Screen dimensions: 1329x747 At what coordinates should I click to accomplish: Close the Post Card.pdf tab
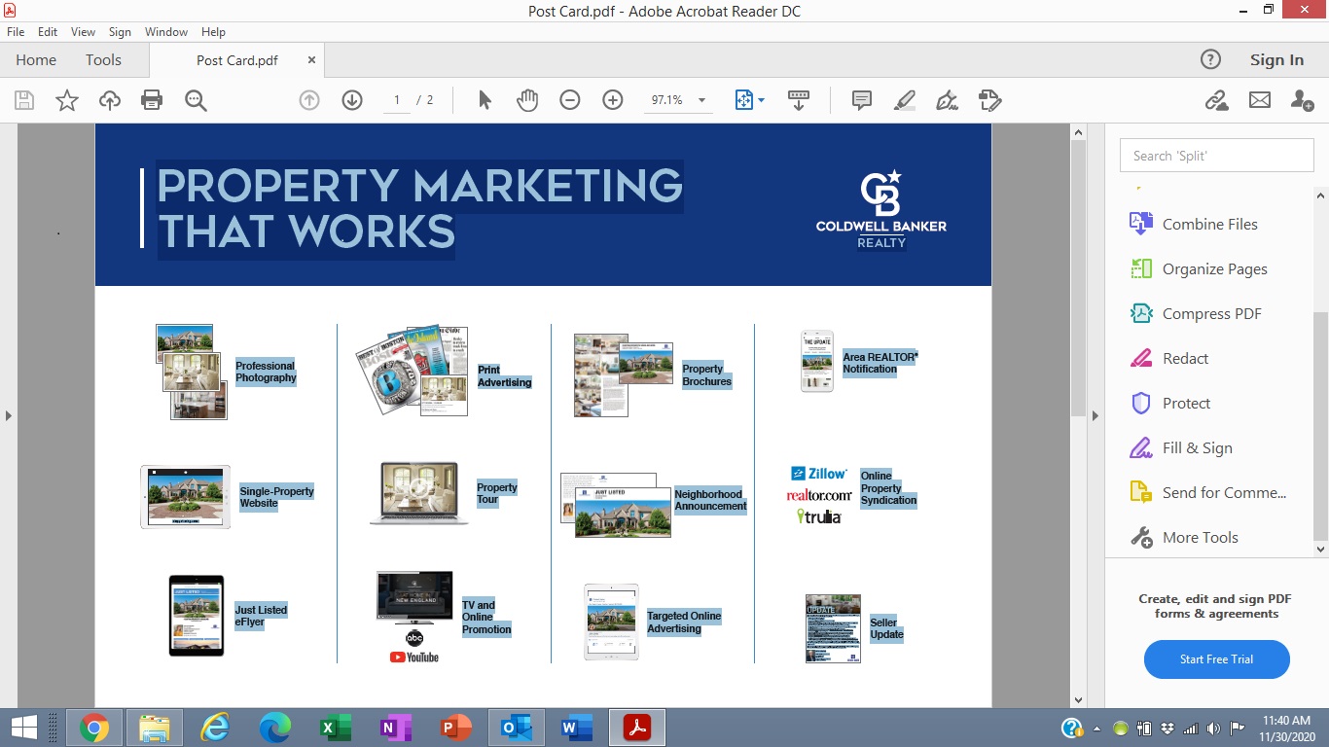[311, 59]
